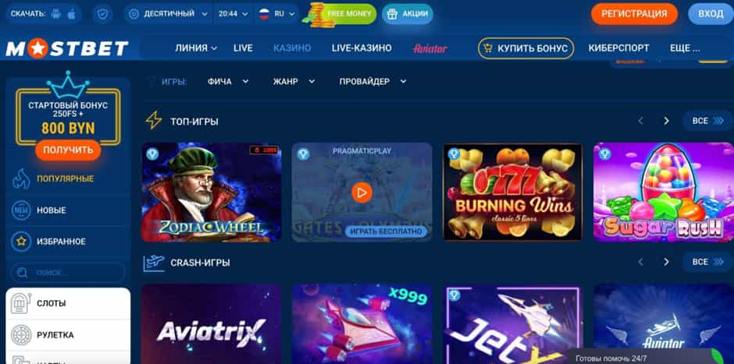
Task: Click the Mostbet logo
Action: 67,48
